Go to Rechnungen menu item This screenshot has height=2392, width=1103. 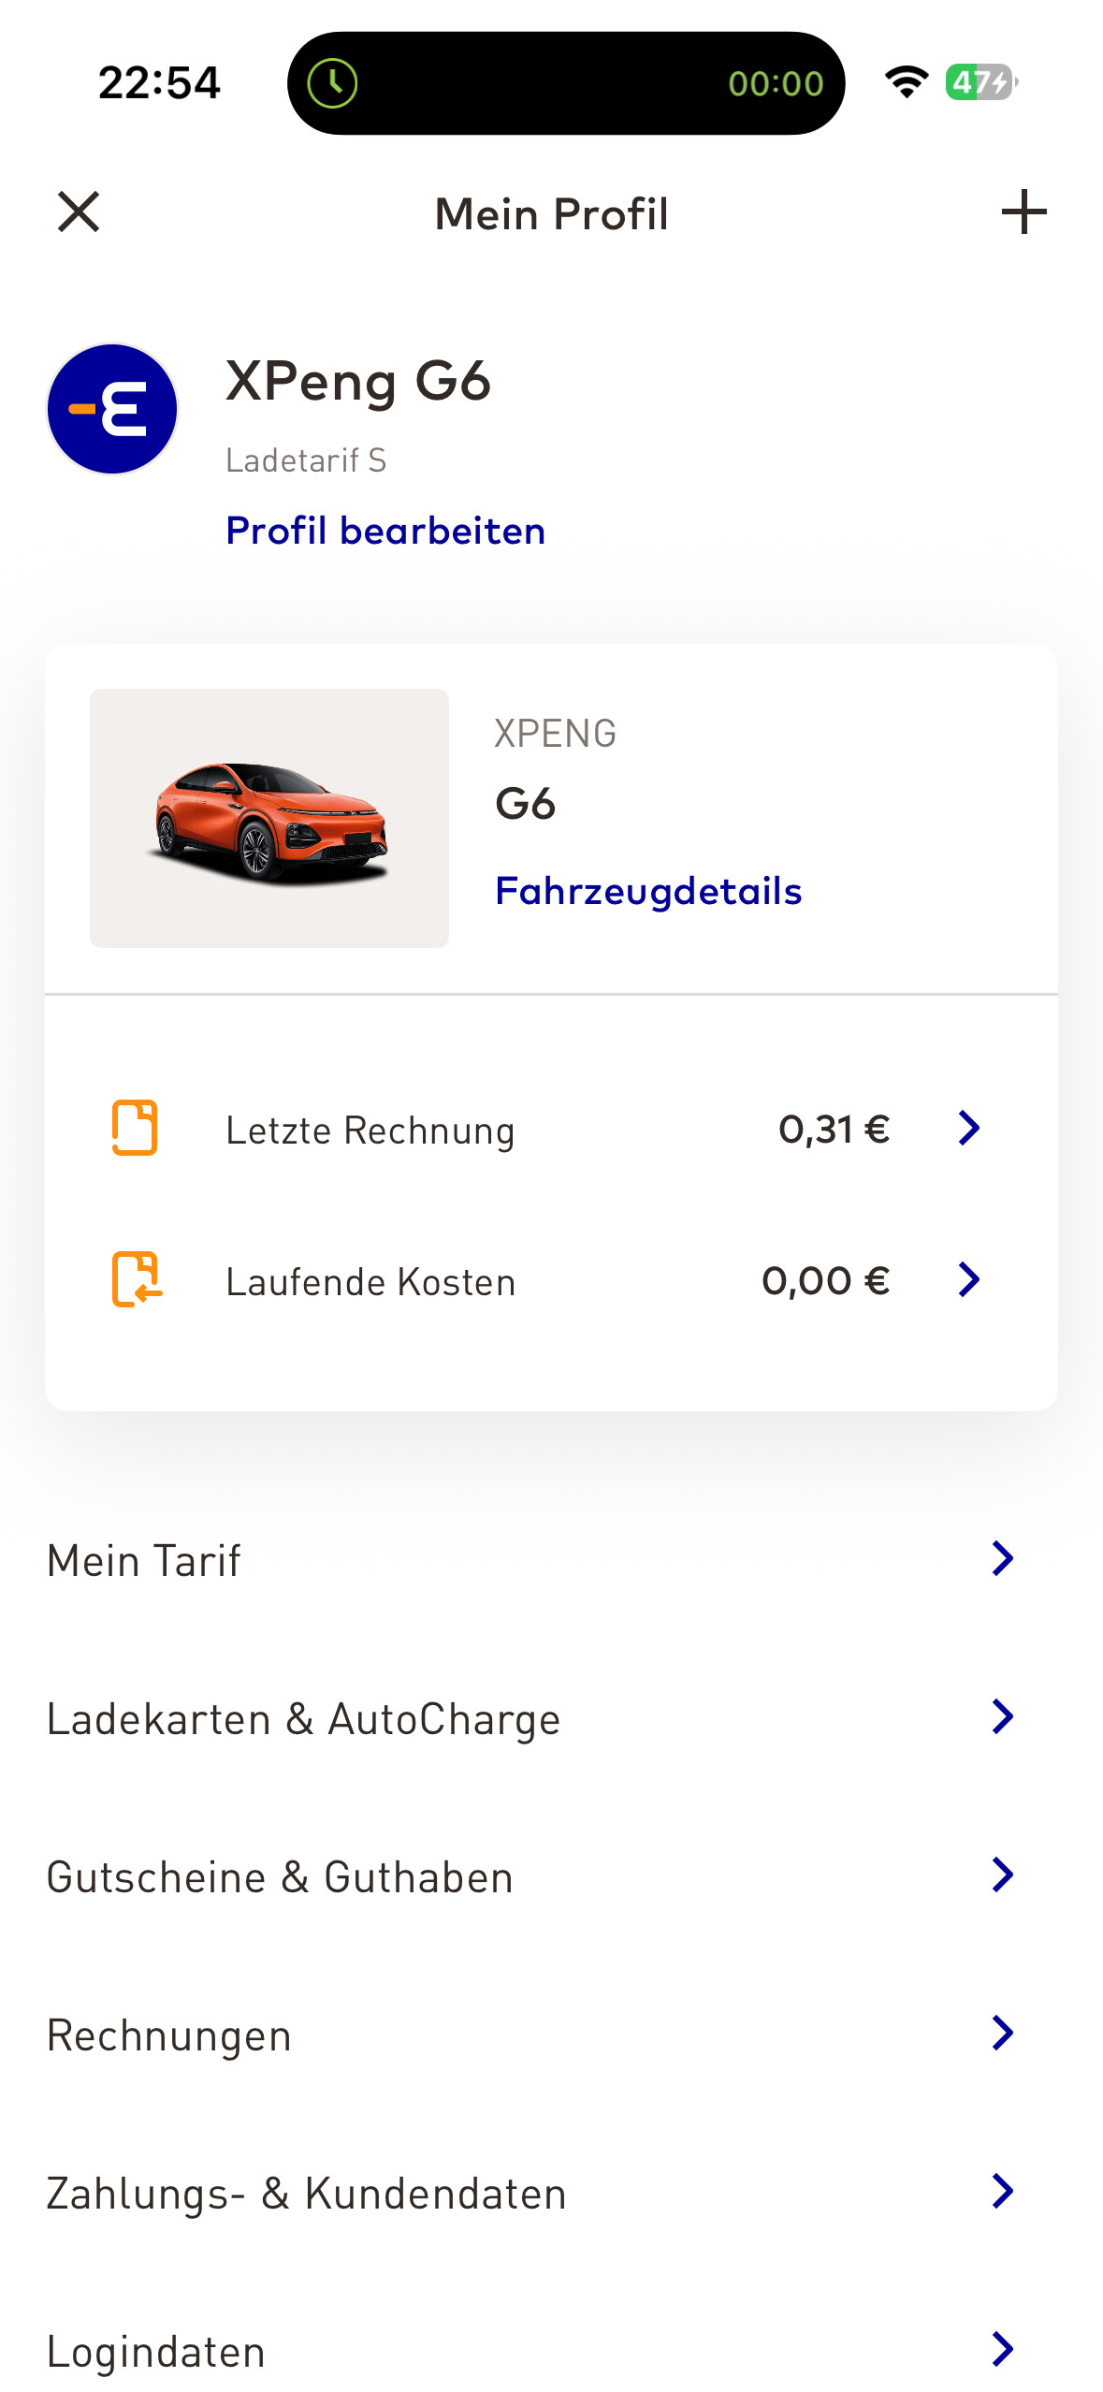169,2035
